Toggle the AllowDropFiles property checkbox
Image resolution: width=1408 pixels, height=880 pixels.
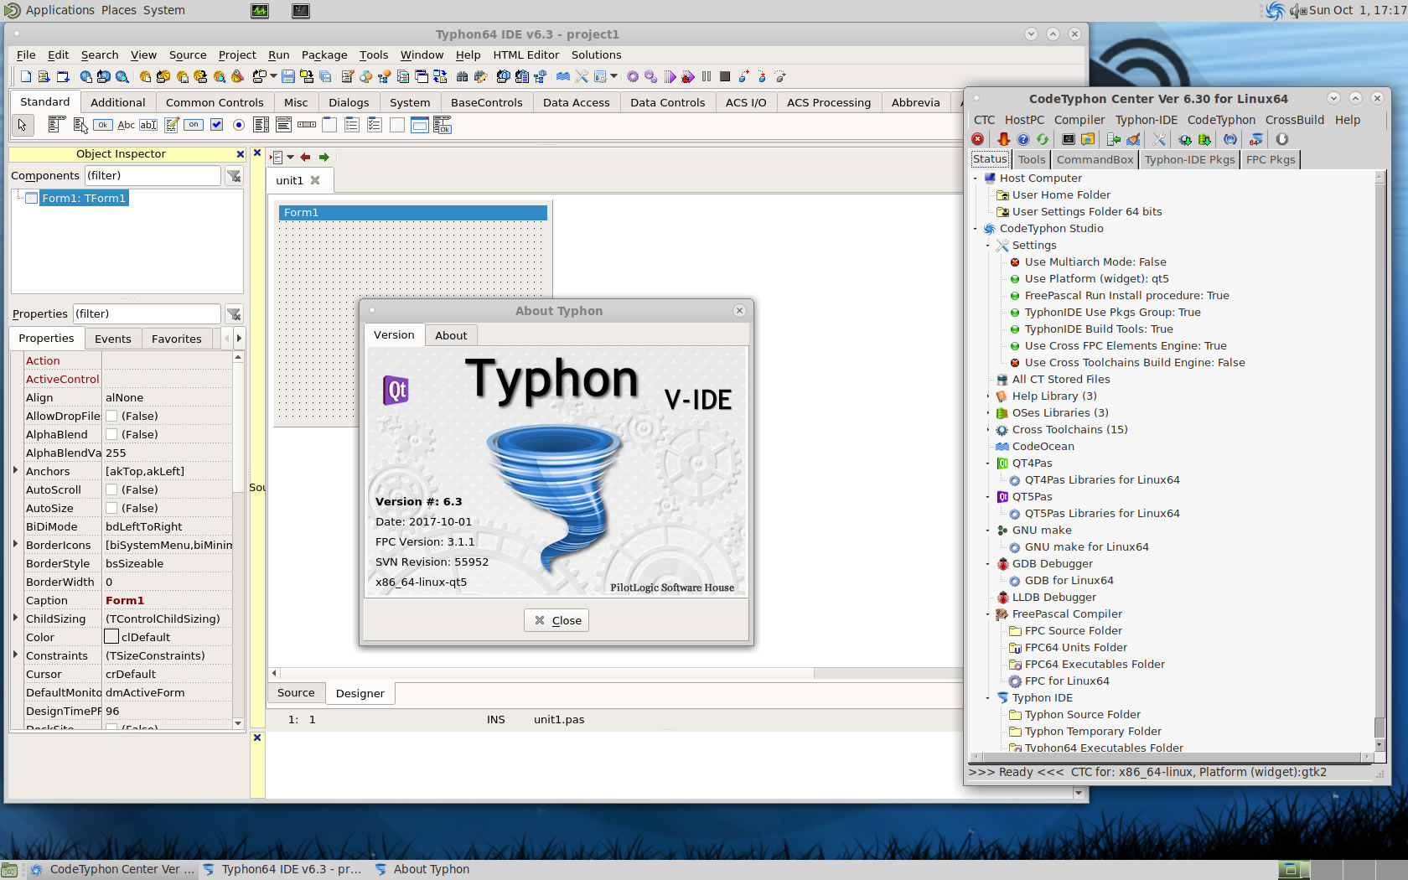tap(111, 416)
